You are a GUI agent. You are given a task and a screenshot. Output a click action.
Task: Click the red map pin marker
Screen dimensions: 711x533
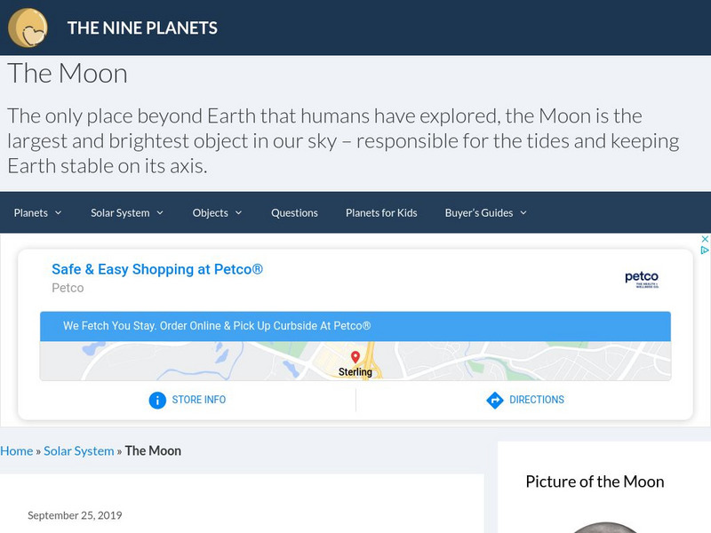[x=355, y=357]
